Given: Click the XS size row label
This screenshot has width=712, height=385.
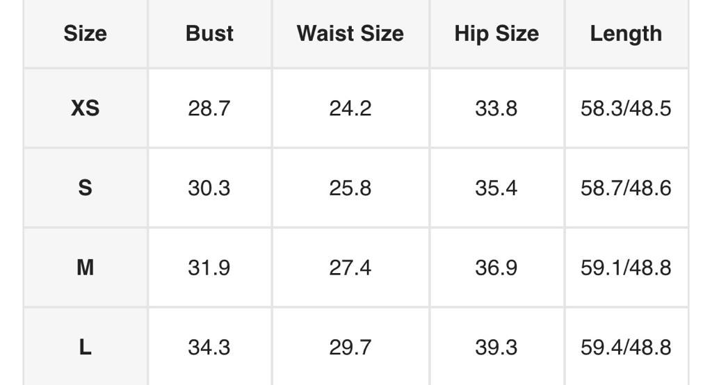Looking at the screenshot, I should (x=85, y=108).
